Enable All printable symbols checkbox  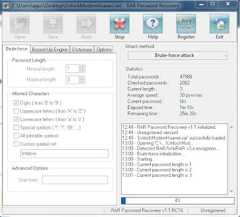pyautogui.click(x=16, y=135)
